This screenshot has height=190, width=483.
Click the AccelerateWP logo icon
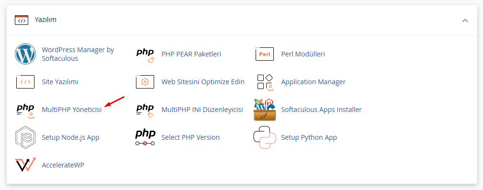click(x=25, y=165)
